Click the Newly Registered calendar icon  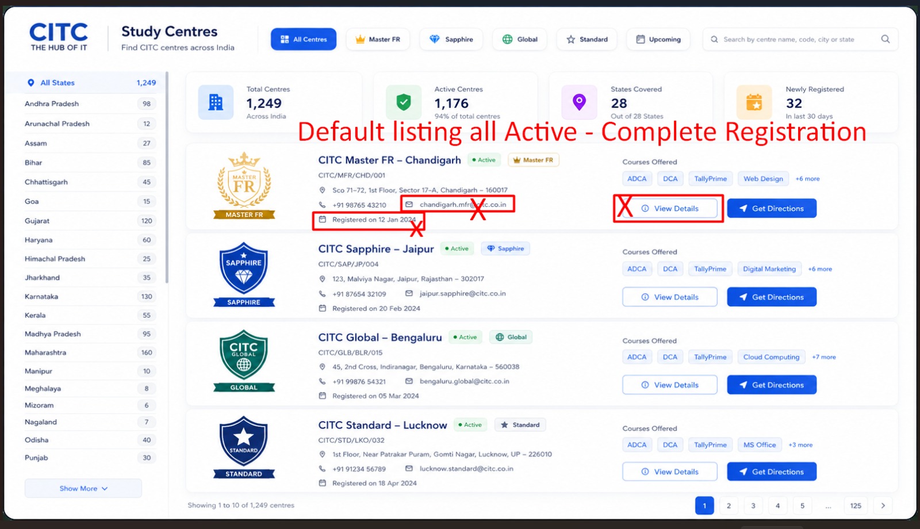pos(754,102)
